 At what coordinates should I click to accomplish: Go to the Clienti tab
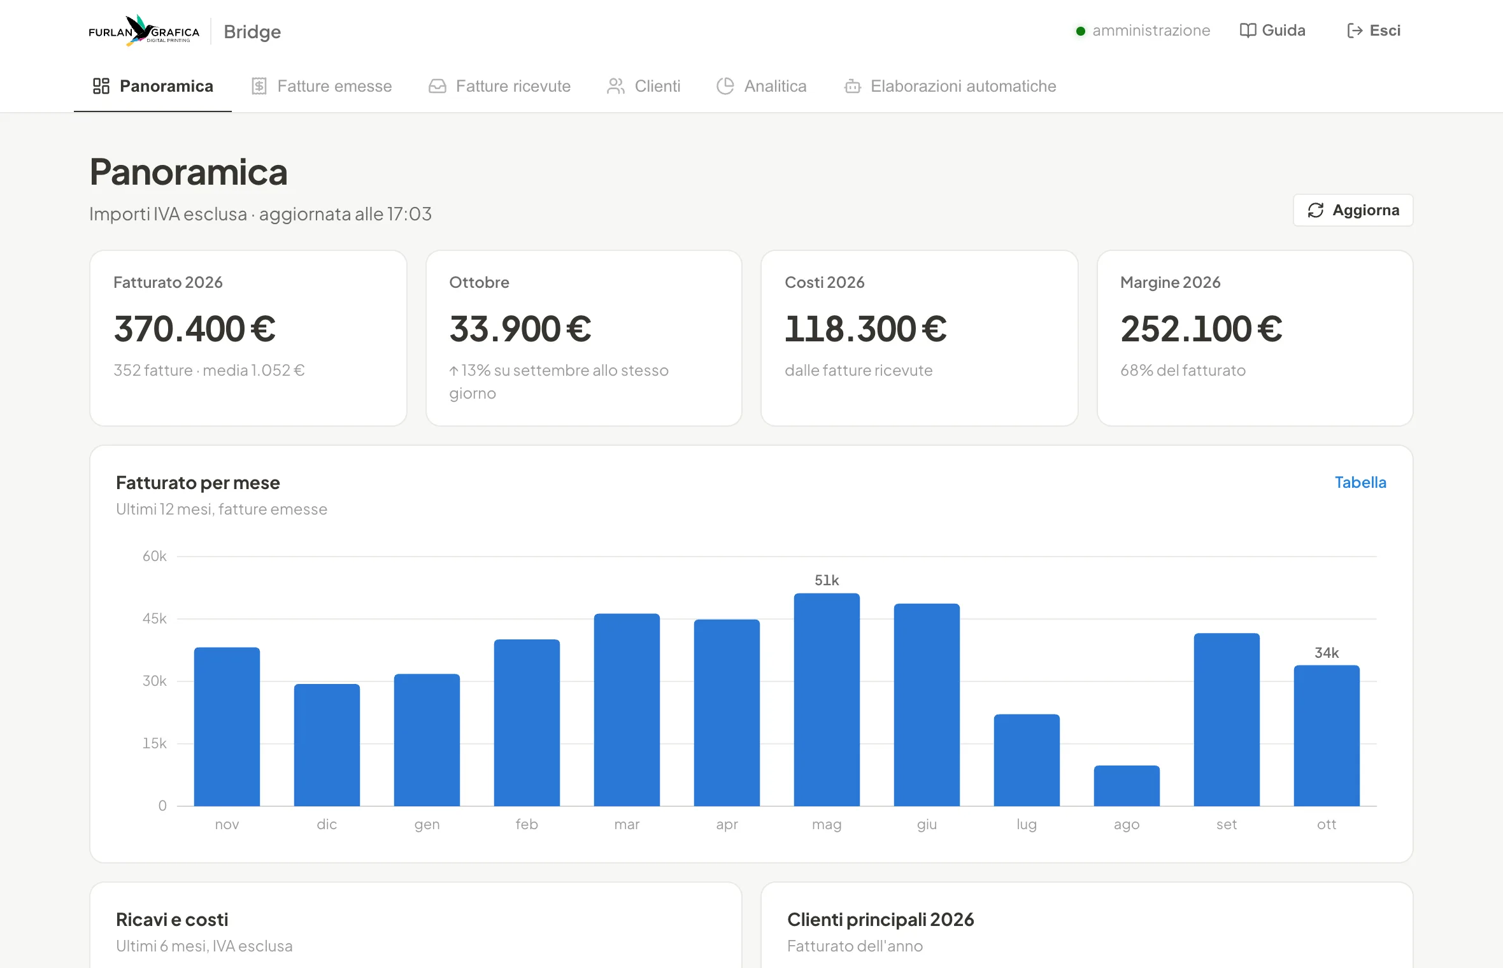coord(644,86)
